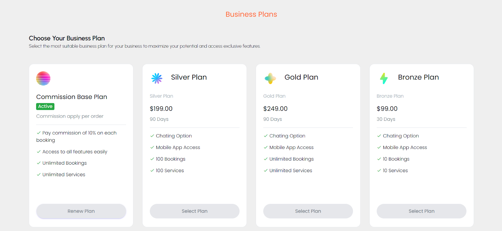502x231 pixels.
Task: Click the Gold Plan $249.00 price
Action: [275, 109]
